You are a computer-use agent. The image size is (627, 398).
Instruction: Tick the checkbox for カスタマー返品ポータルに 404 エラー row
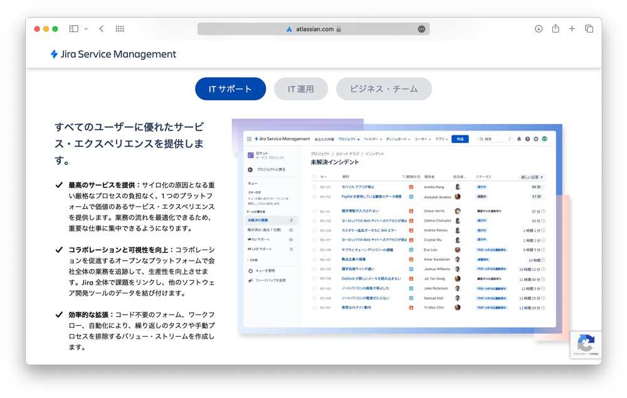point(314,231)
